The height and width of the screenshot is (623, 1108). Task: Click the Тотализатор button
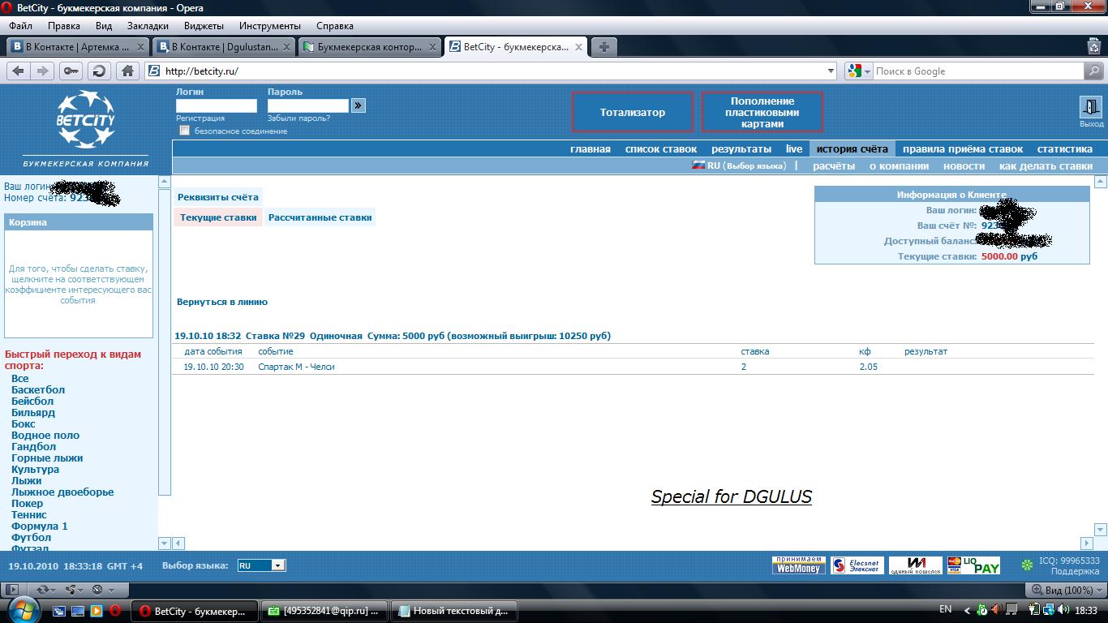(633, 112)
